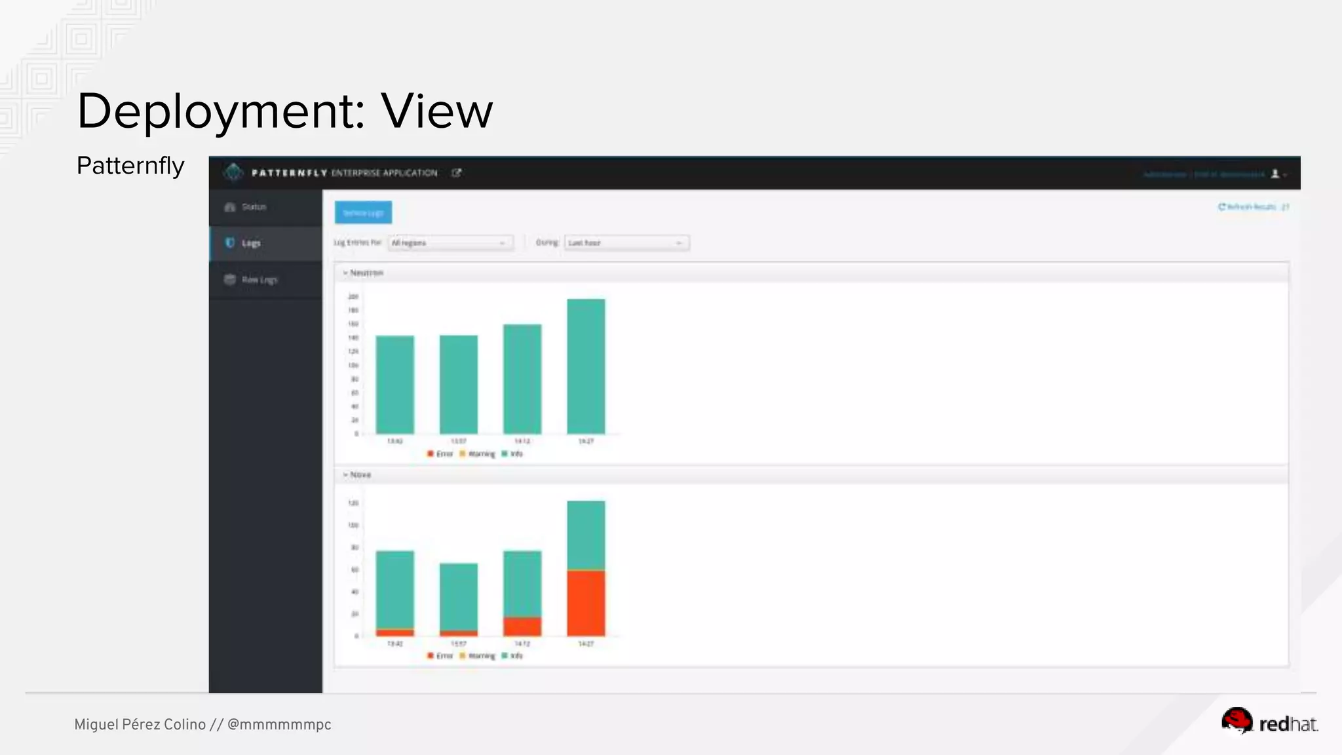Click the "Miguel Pérez Colino // @mmmmmmpc" footer

click(202, 724)
